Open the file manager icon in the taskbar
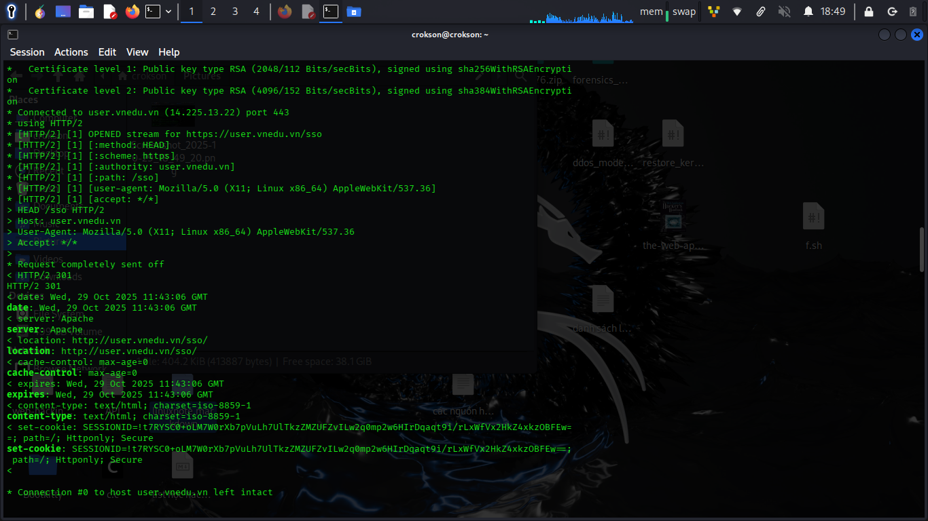The height and width of the screenshot is (521, 928). coord(86,11)
